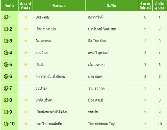
Task: Click the จำนวนสัปดาห์ column header
Action: (x=145, y=6)
